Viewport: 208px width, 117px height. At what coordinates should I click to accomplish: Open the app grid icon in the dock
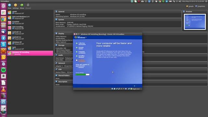tap(3, 12)
